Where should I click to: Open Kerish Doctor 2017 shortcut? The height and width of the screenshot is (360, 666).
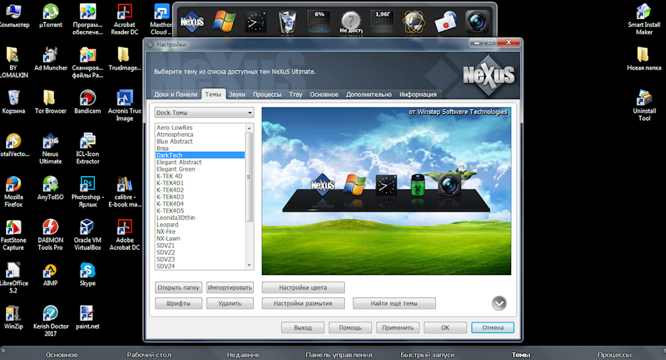(51, 321)
